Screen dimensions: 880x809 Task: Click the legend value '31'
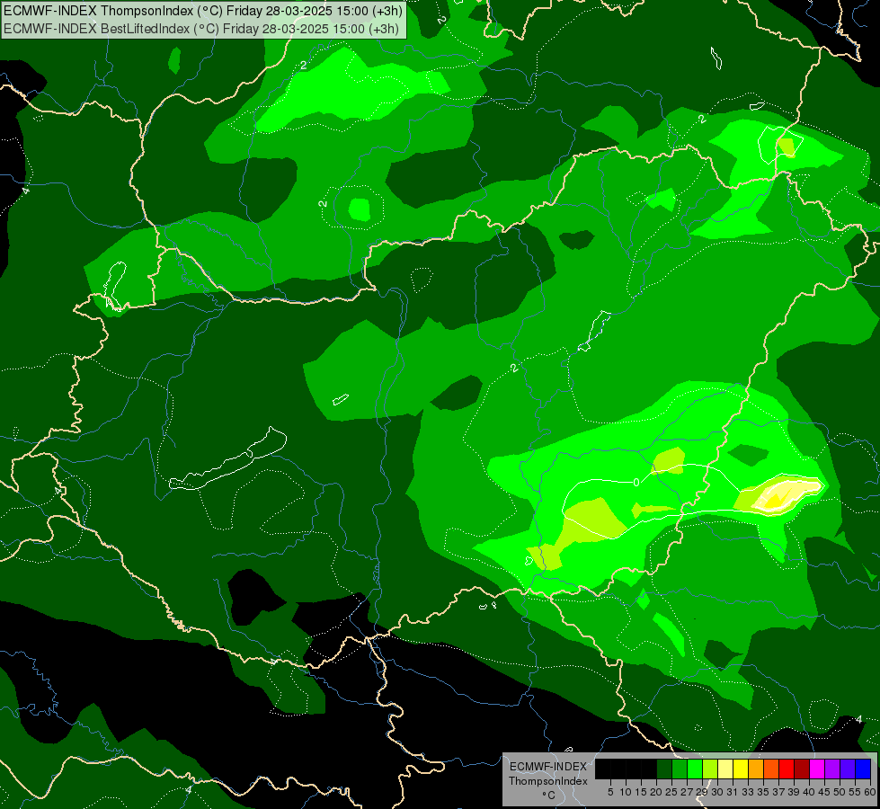click(x=733, y=792)
